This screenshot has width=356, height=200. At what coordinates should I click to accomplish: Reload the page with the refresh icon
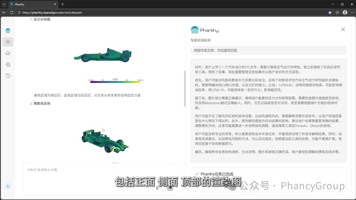[11, 12]
